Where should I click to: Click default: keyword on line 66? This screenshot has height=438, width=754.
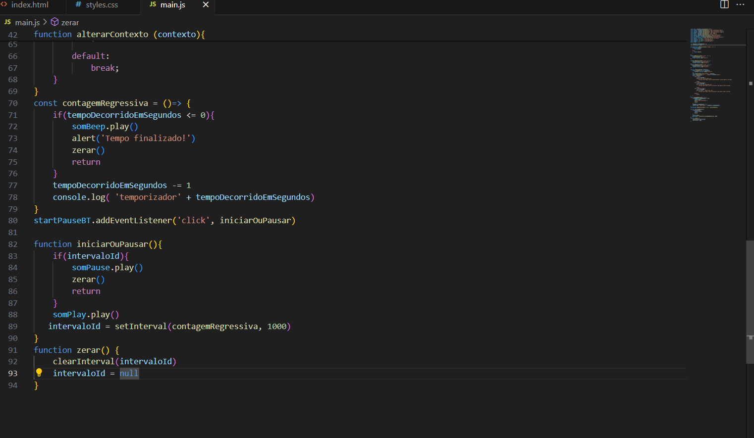pyautogui.click(x=91, y=56)
